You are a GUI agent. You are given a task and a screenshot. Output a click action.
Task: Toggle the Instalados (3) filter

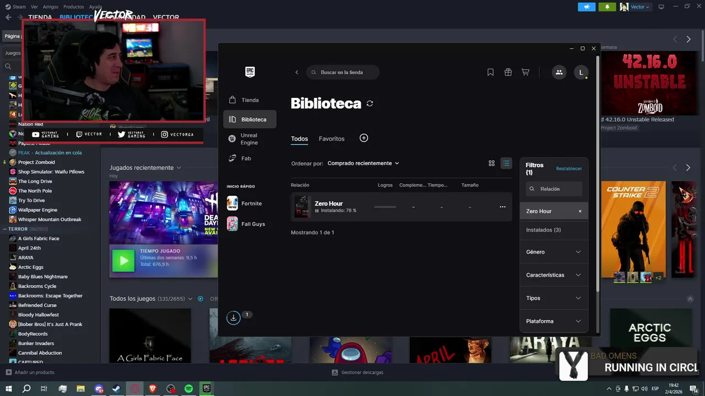click(x=554, y=230)
